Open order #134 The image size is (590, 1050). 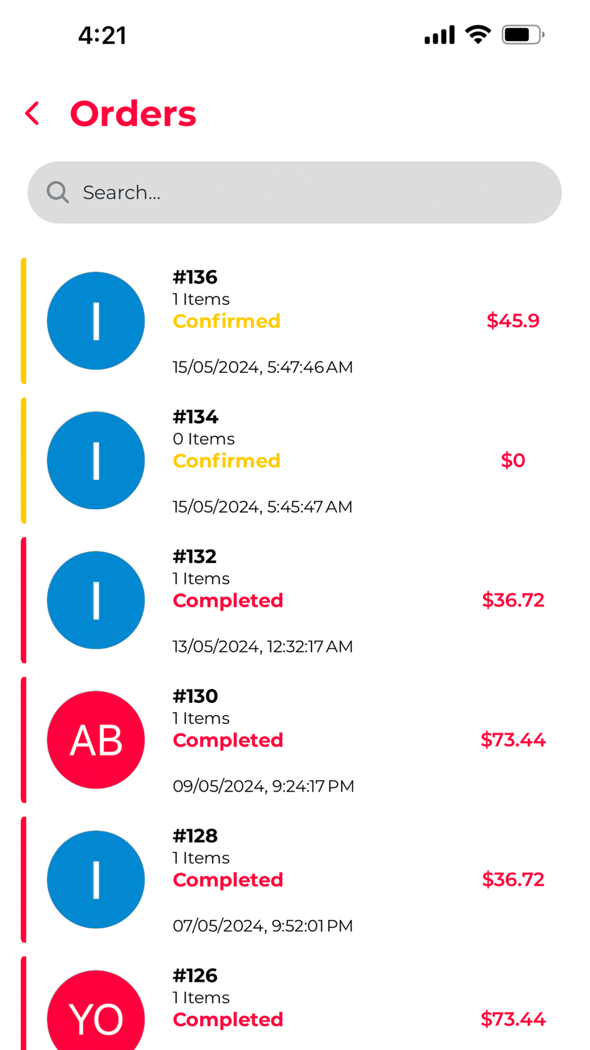click(195, 417)
